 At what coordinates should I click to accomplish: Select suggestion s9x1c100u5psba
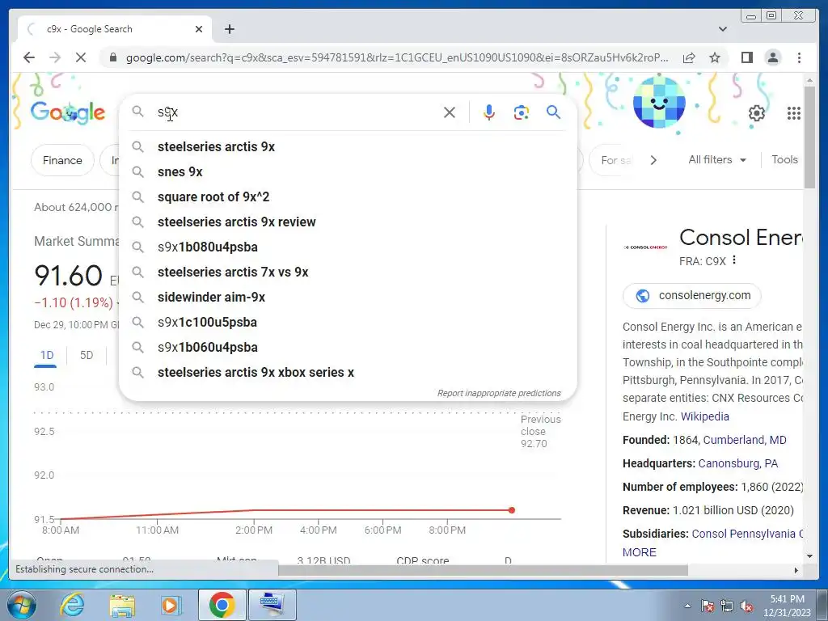[x=348, y=322]
